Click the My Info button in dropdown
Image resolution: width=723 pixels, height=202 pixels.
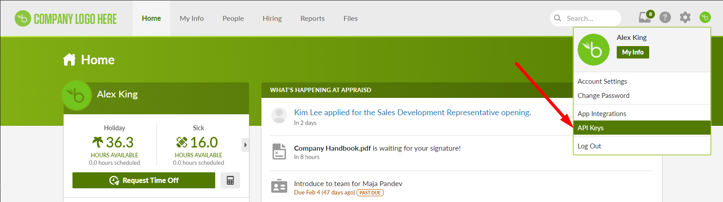tap(633, 52)
